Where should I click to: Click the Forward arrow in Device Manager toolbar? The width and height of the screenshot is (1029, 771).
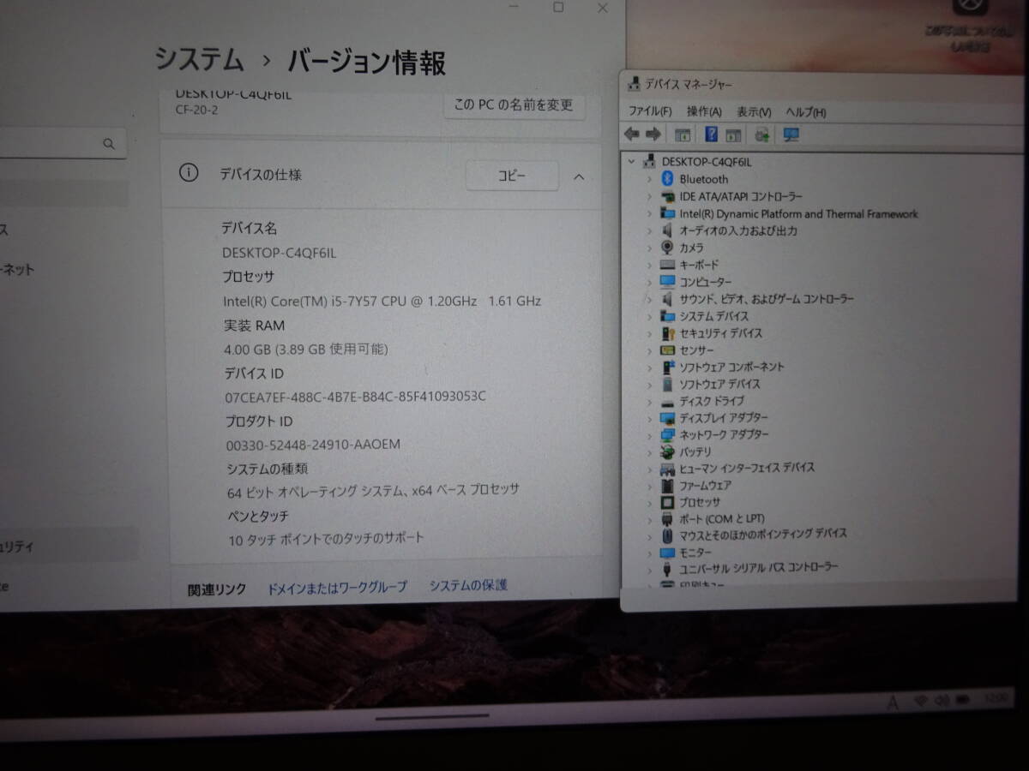point(653,134)
